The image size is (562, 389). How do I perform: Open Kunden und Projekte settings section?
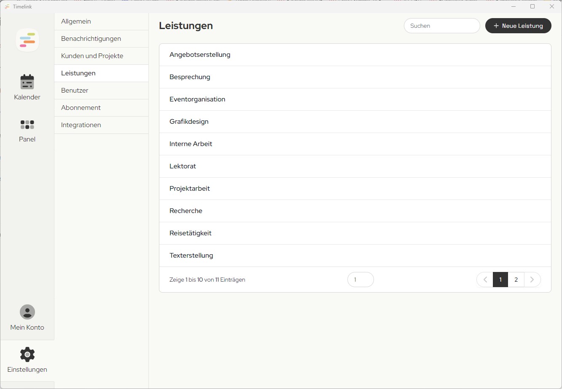pos(102,56)
